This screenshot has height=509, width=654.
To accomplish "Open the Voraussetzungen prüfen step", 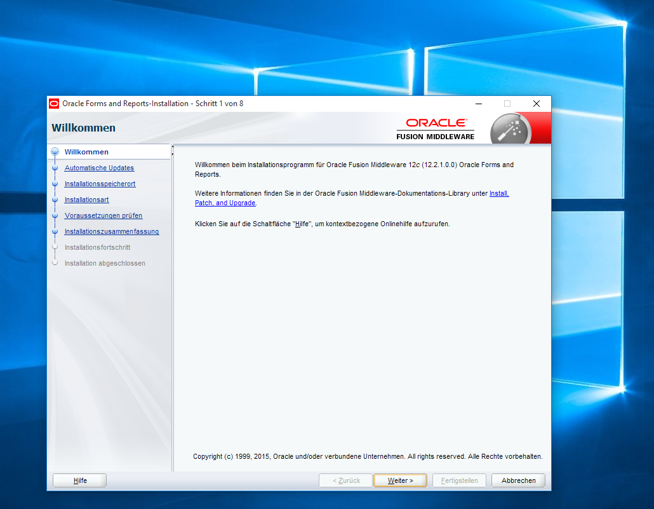I will pyautogui.click(x=103, y=215).
